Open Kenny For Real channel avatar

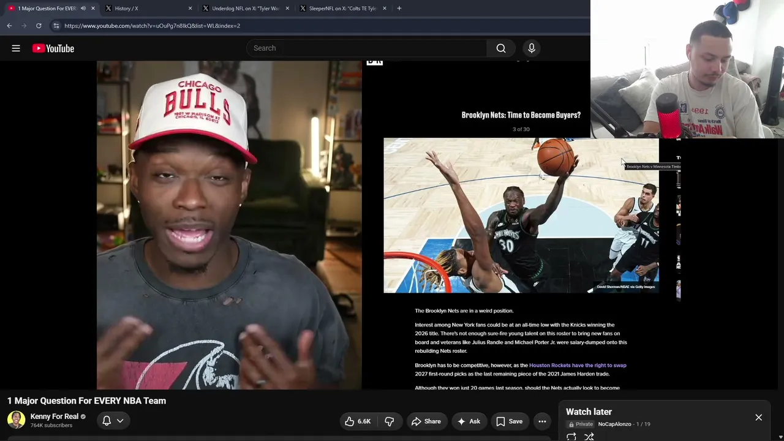coord(16,420)
